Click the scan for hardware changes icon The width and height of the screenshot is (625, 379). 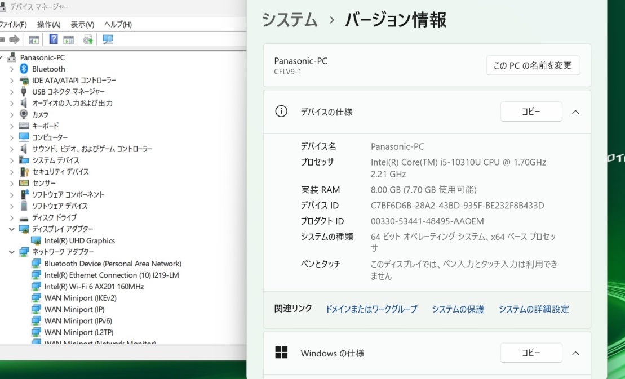(x=108, y=39)
